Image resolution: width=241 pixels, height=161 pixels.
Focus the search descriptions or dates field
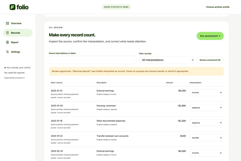coord(93,60)
